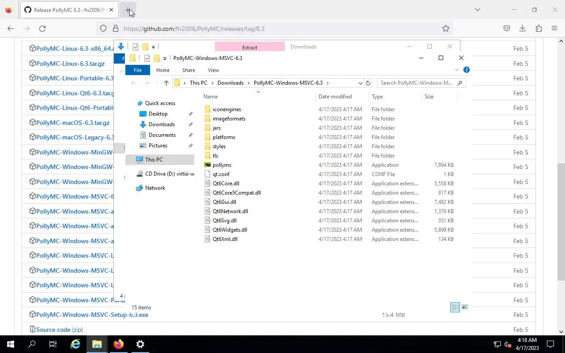Switch Explorer to details view
Image resolution: width=565 pixels, height=353 pixels.
tap(455, 307)
